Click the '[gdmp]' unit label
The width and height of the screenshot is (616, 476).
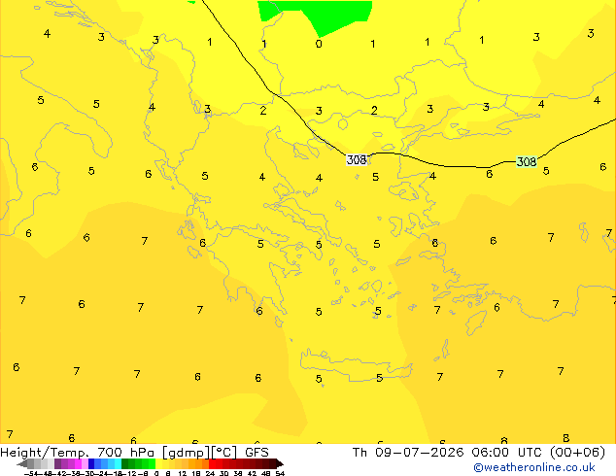coord(186,453)
